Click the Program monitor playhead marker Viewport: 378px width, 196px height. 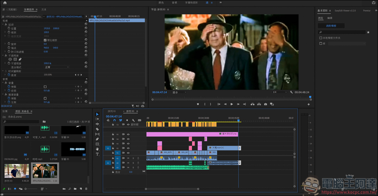[310, 97]
